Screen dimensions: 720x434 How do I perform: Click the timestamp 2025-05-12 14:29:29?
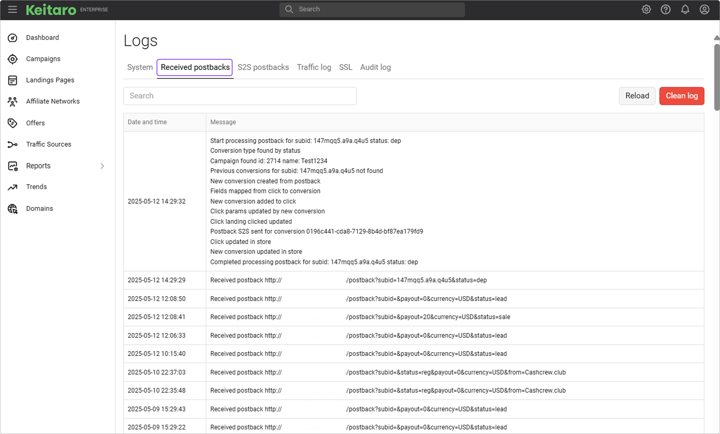click(x=156, y=280)
